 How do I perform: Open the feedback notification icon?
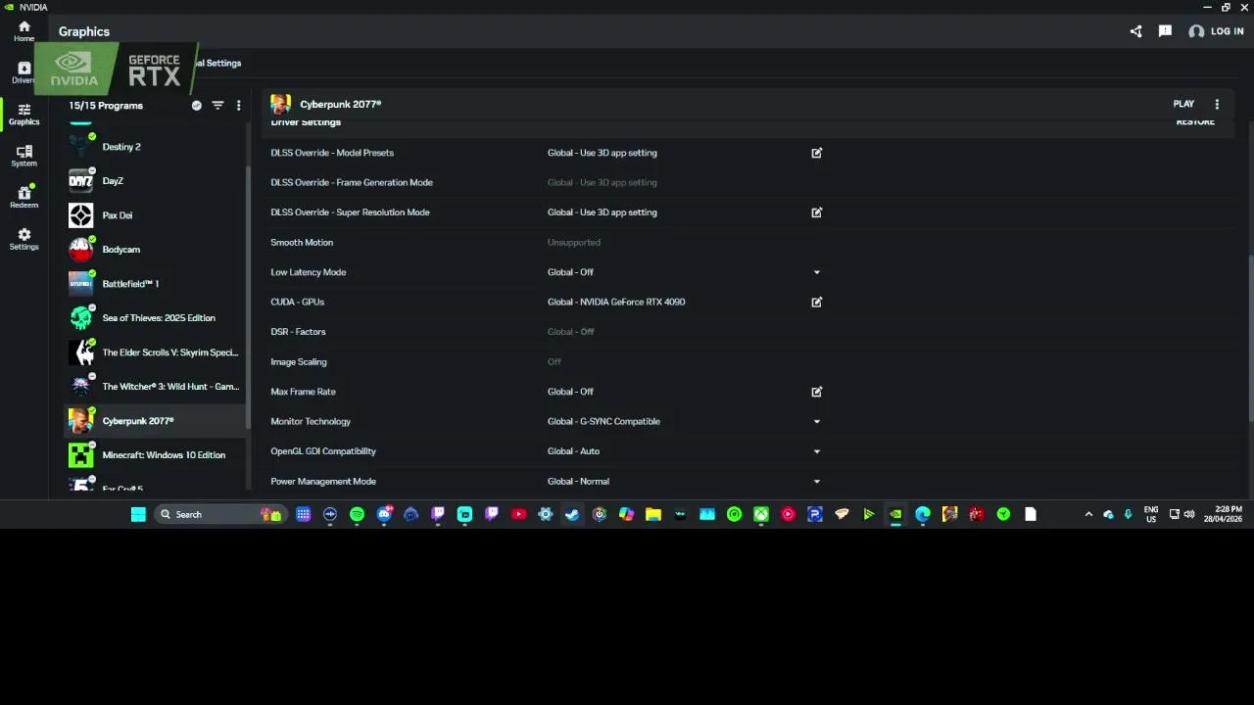(x=1165, y=31)
